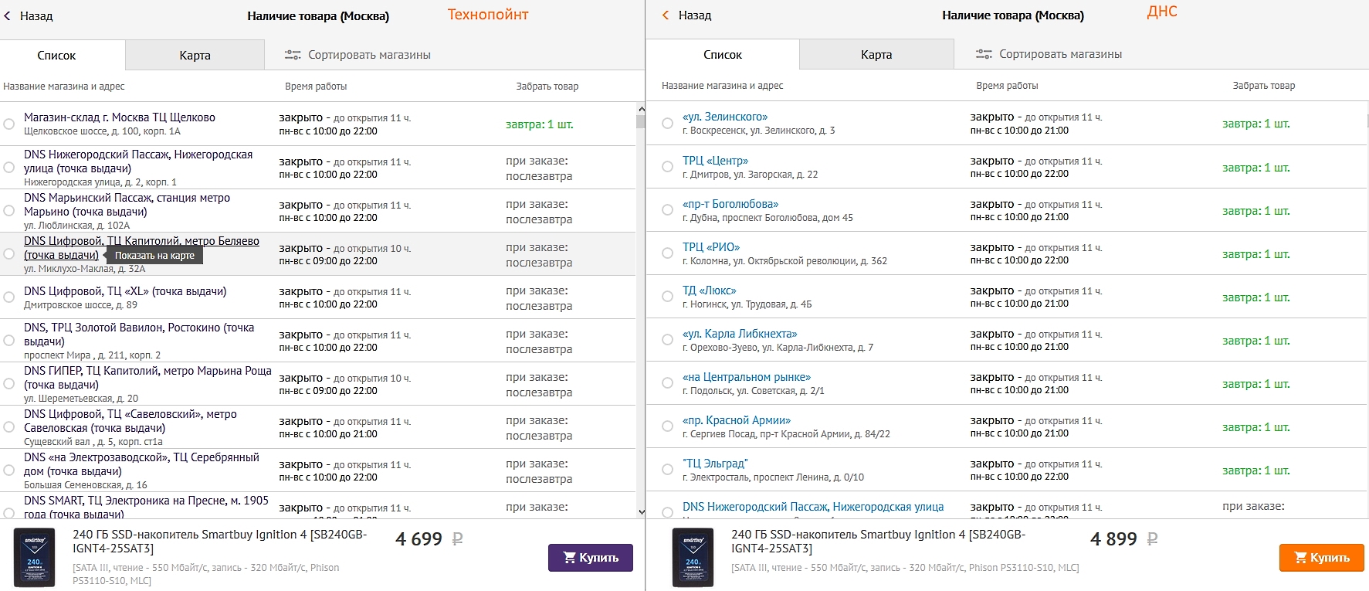Open the ТД «Люкс» store link
The height and width of the screenshot is (591, 1369).
[709, 290]
